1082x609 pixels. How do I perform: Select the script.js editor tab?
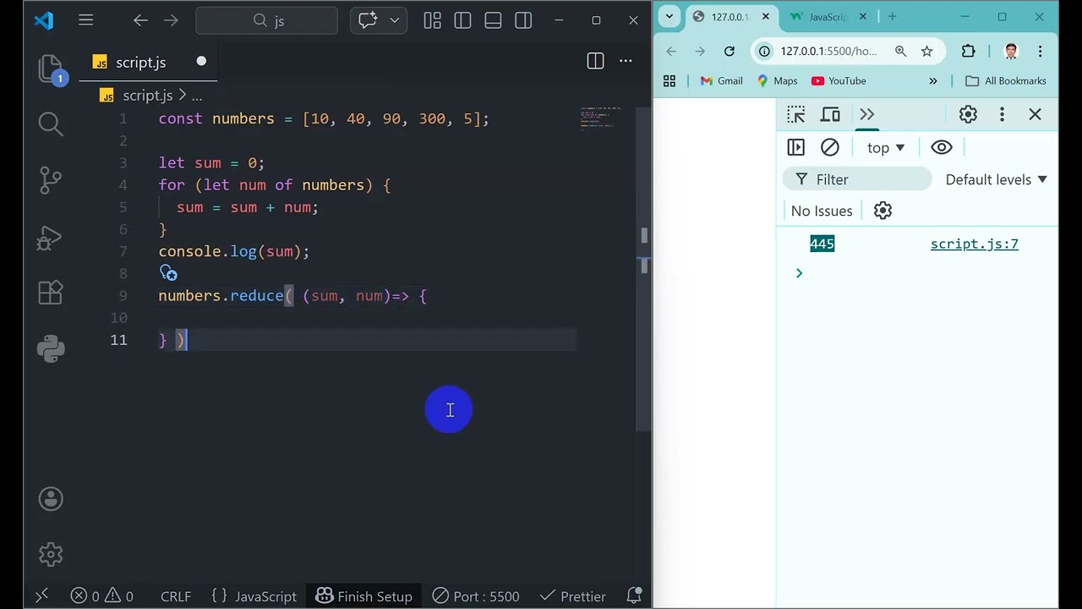point(149,62)
